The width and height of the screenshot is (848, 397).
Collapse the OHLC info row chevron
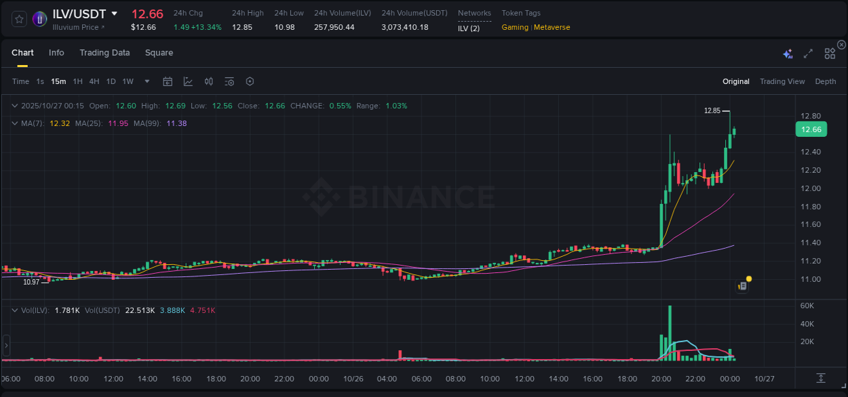(x=14, y=106)
